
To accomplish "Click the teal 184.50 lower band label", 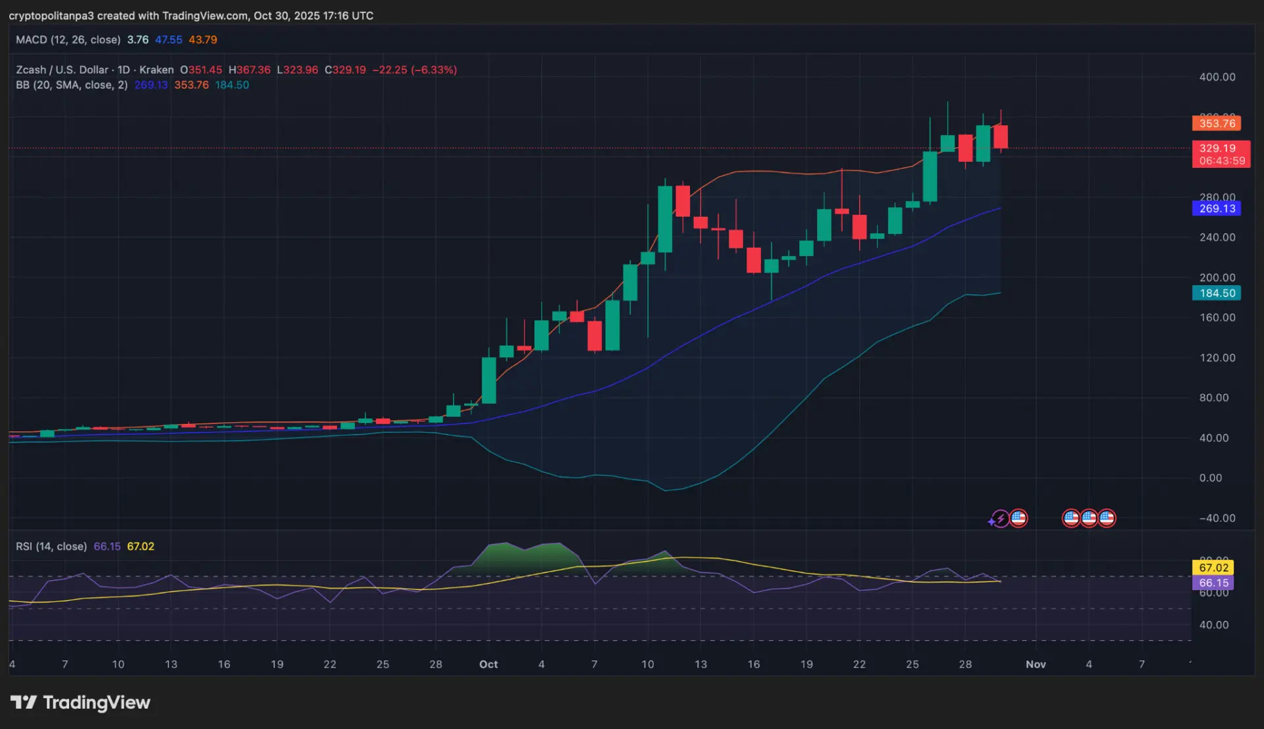I will [x=1216, y=293].
